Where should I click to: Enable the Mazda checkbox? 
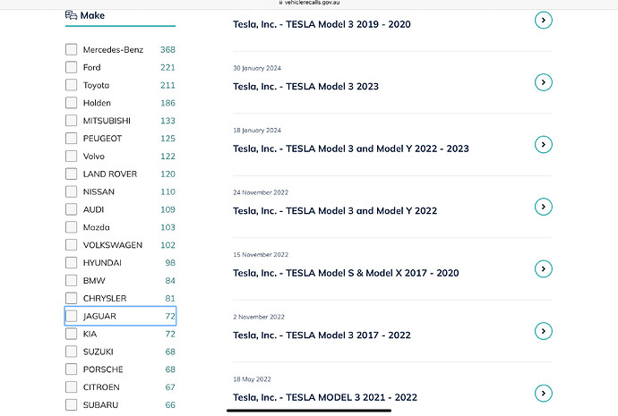[71, 227]
